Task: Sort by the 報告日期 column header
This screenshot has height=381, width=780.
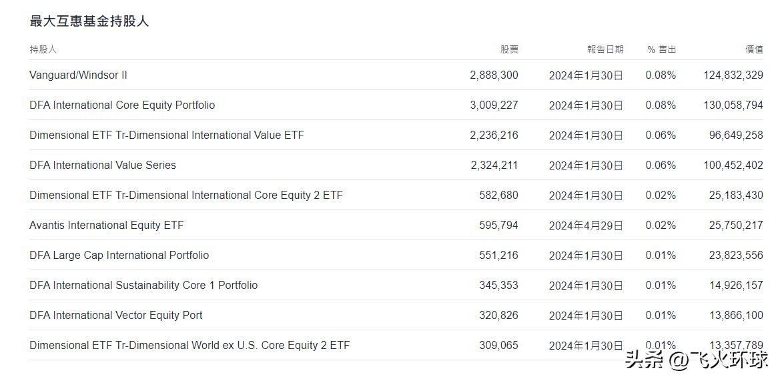Action: pyautogui.click(x=605, y=49)
